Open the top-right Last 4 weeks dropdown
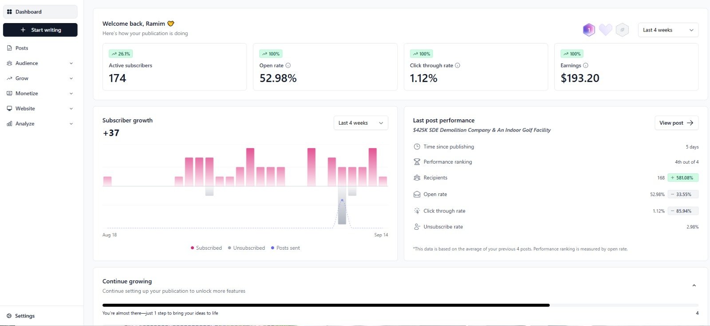This screenshot has width=710, height=326. [x=668, y=30]
